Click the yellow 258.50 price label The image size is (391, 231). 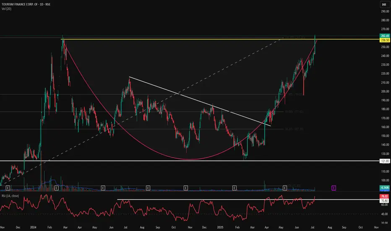coord(385,40)
